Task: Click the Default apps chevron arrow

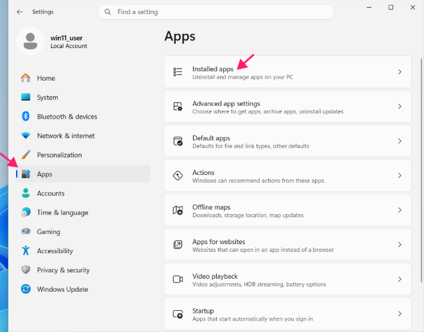Action: point(400,141)
